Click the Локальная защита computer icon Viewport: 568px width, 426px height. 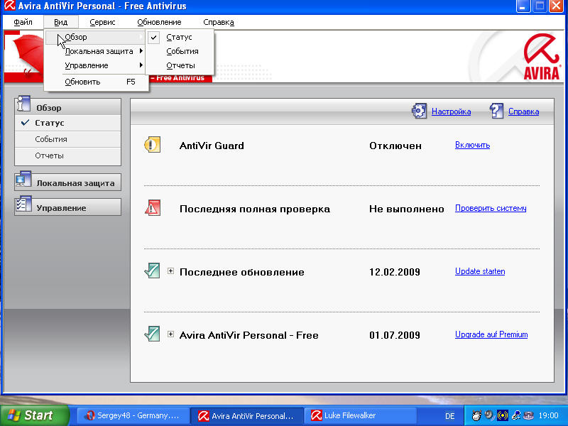coord(23,180)
